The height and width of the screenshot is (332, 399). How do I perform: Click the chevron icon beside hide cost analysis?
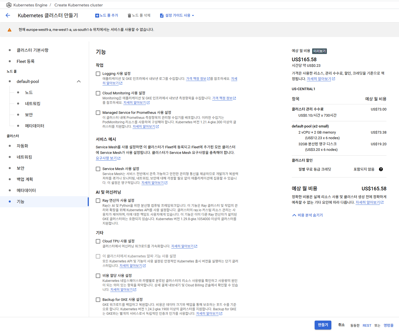[294, 215]
